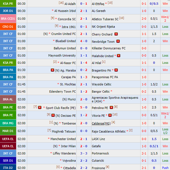
Task: Click Cukaricki team name
Action: 98,161
